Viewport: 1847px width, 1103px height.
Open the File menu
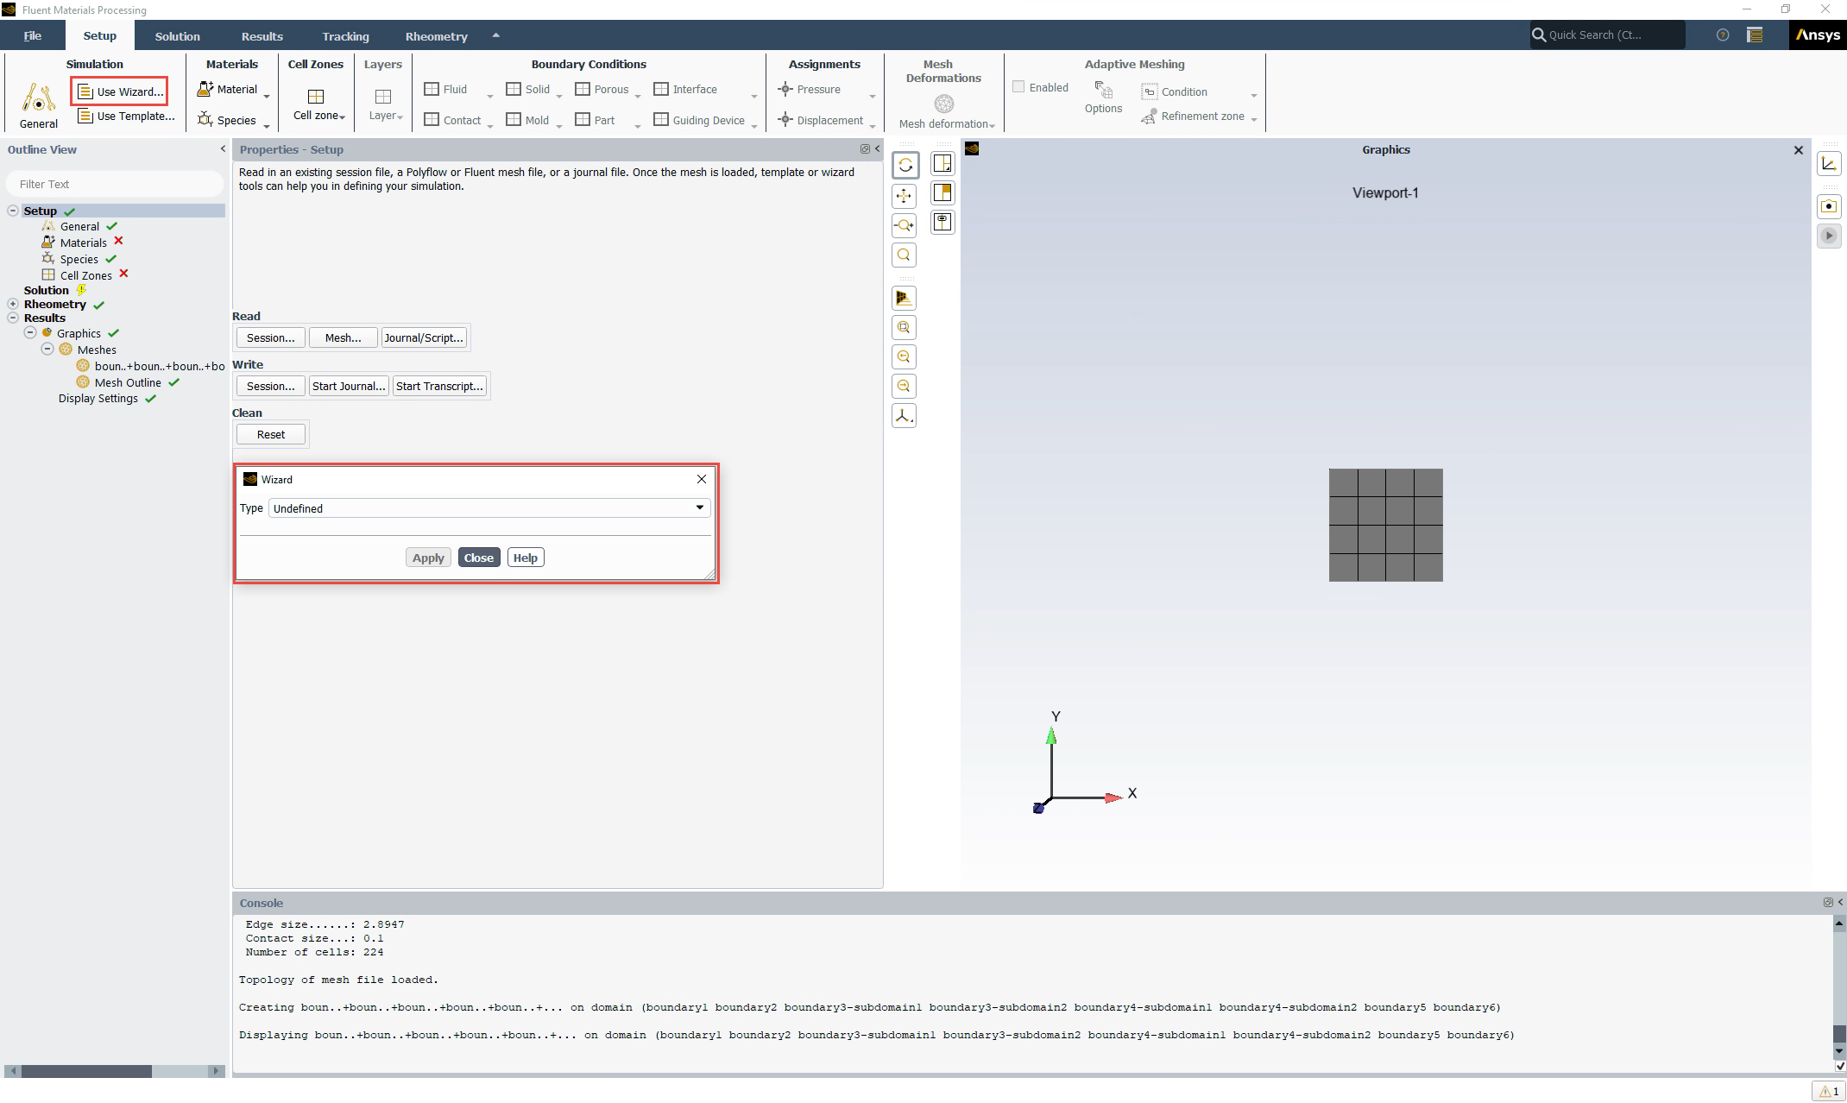[x=32, y=35]
